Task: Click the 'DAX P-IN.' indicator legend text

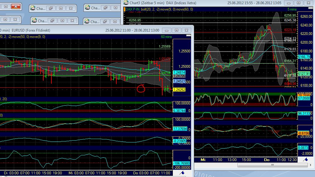Action: (133, 9)
